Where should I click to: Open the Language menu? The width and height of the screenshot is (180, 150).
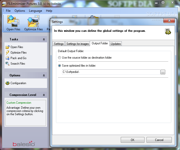35,11
